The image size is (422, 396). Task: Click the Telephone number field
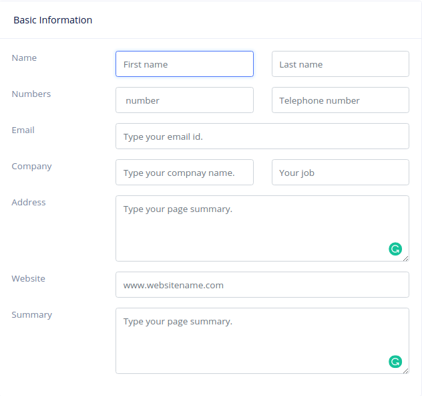point(340,100)
